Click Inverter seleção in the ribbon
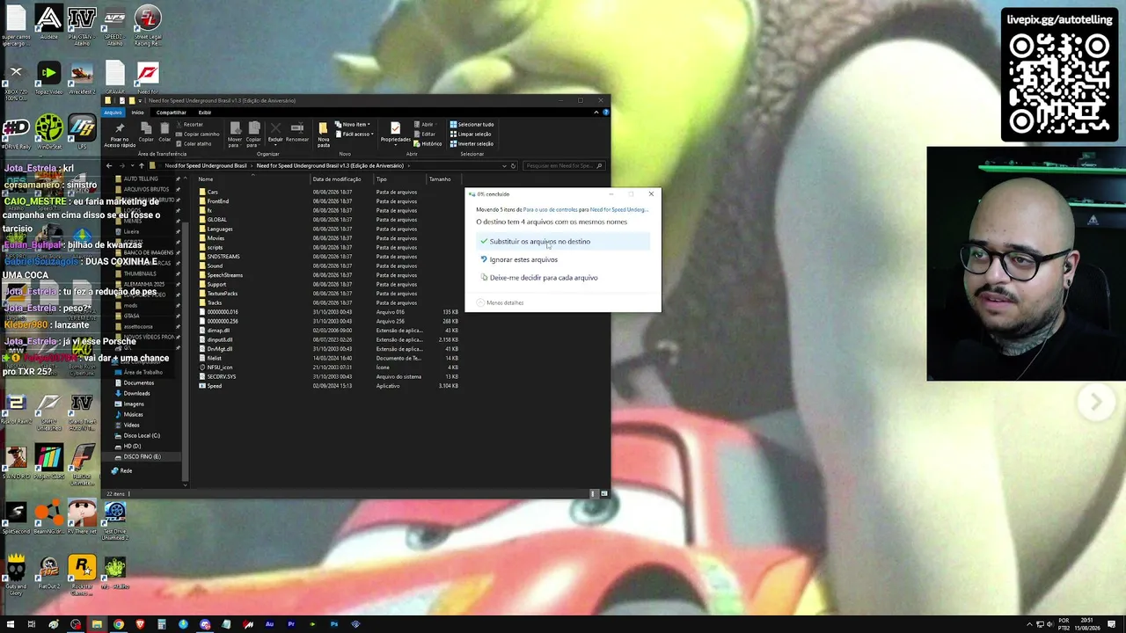1126x633 pixels. (x=472, y=144)
